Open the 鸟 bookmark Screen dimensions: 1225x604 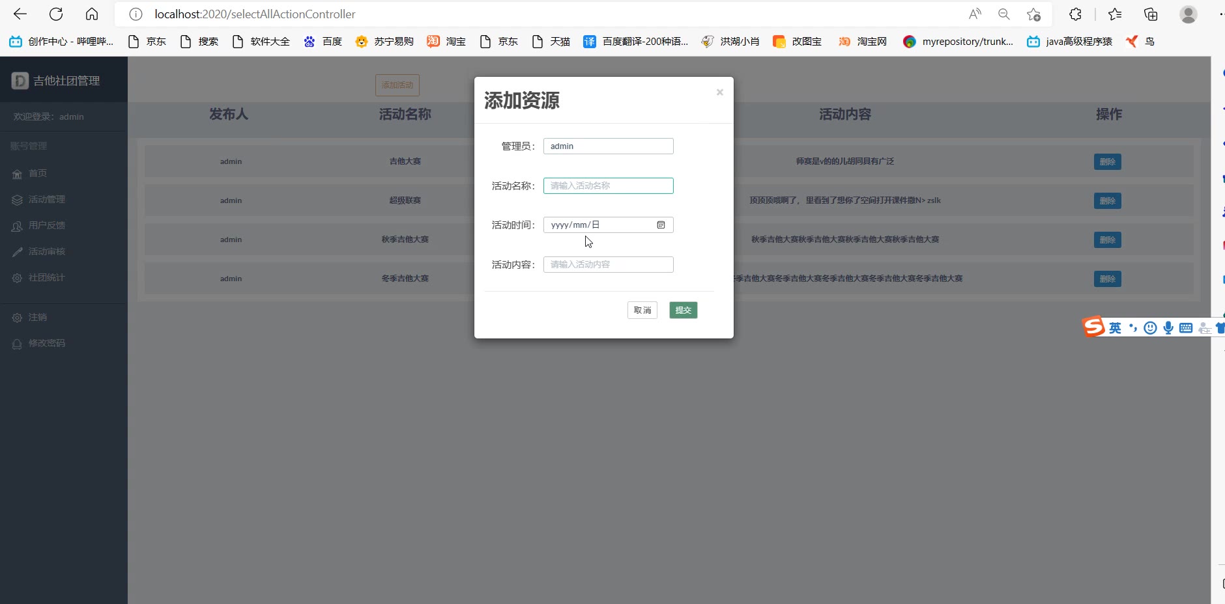pyautogui.click(x=1140, y=42)
